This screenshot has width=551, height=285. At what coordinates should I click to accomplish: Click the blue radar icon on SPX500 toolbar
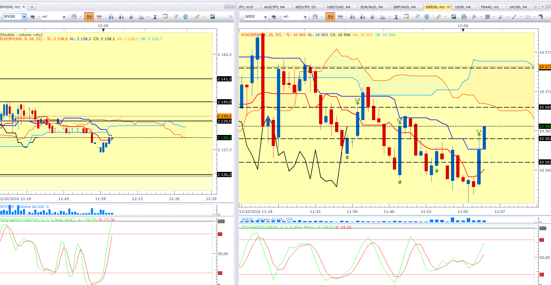pos(185,17)
